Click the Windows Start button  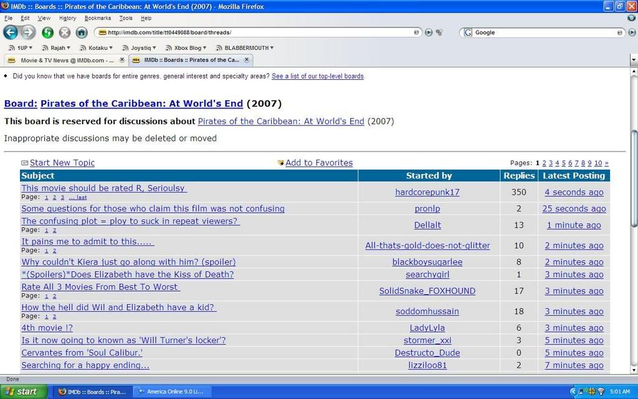click(23, 392)
